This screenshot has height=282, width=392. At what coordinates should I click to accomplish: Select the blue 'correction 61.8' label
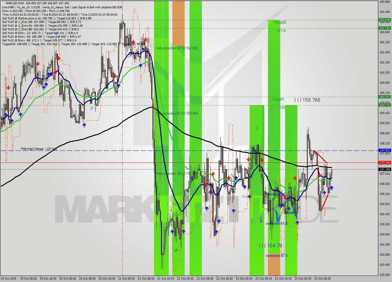tap(277, 223)
